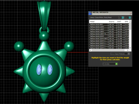The height and width of the screenshot is (104, 139).
Task: Click the Calculate button
Action: coord(110,64)
